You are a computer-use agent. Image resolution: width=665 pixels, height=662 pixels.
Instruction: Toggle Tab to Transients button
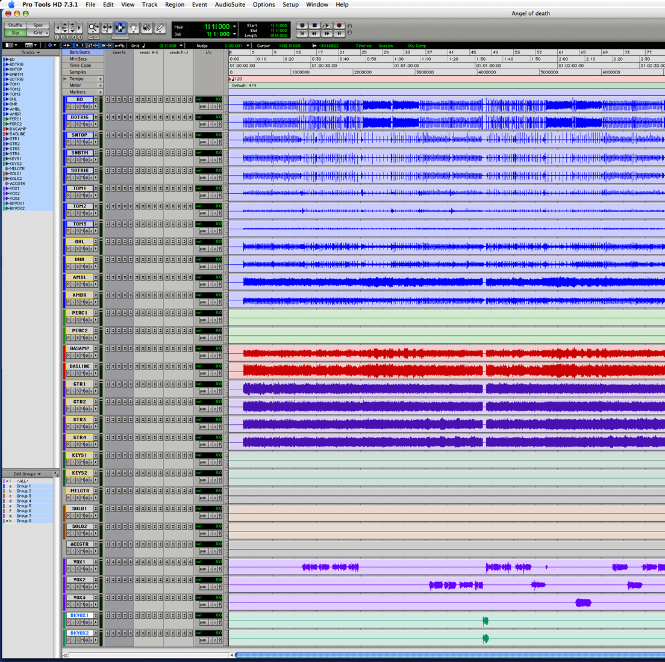67,45
